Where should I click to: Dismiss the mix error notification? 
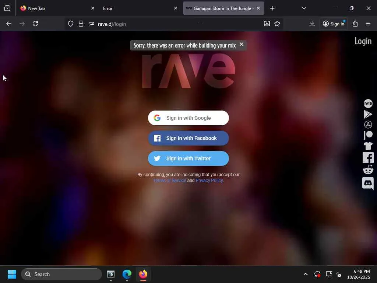point(242,44)
